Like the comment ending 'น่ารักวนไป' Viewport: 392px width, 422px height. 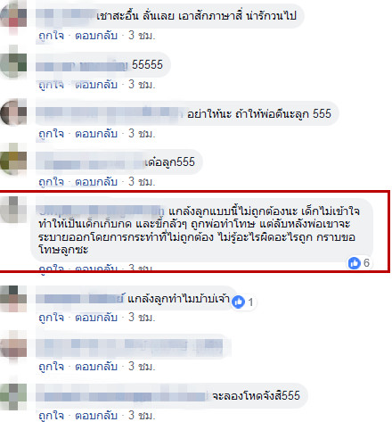(x=52, y=36)
